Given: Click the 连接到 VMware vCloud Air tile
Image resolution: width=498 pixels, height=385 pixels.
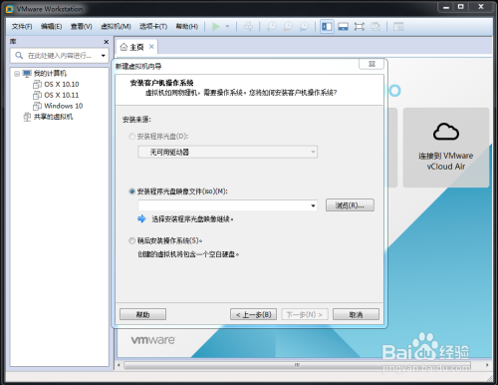Looking at the screenshot, I should [446, 148].
